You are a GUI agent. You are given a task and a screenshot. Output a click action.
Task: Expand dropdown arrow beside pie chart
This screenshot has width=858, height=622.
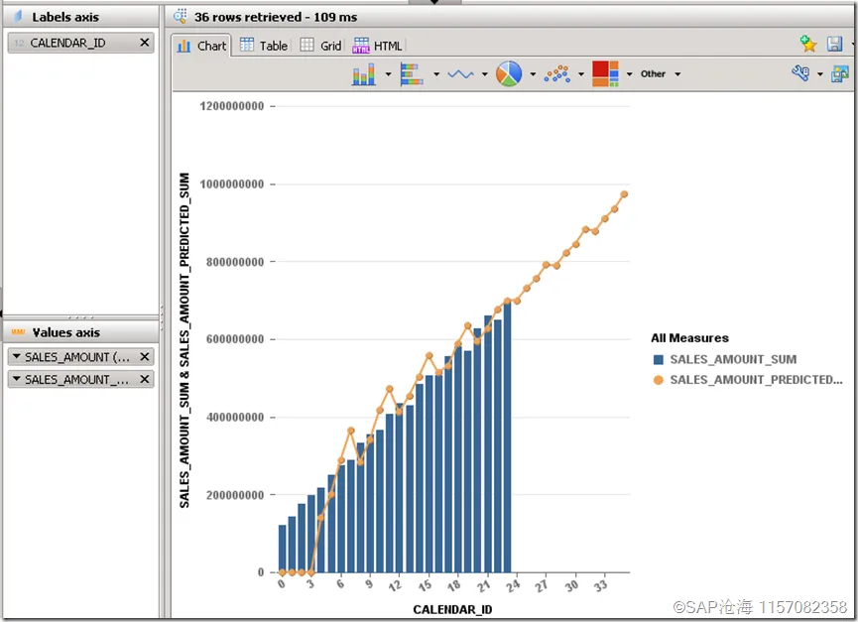pos(533,73)
